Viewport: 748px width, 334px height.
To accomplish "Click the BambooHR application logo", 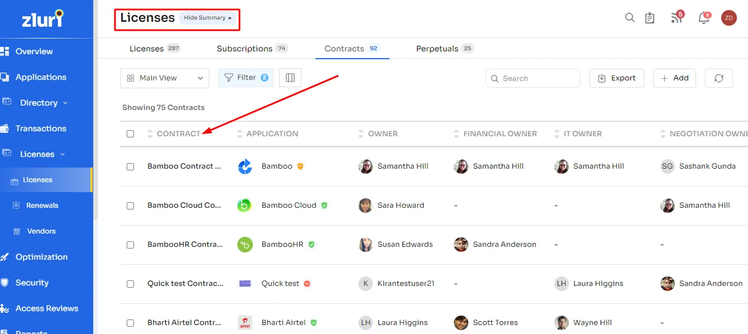I will tap(245, 245).
